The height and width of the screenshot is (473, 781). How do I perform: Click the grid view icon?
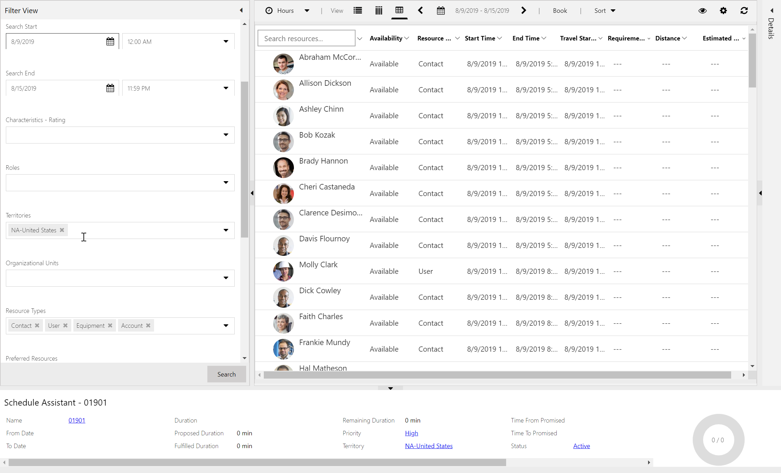(x=400, y=10)
